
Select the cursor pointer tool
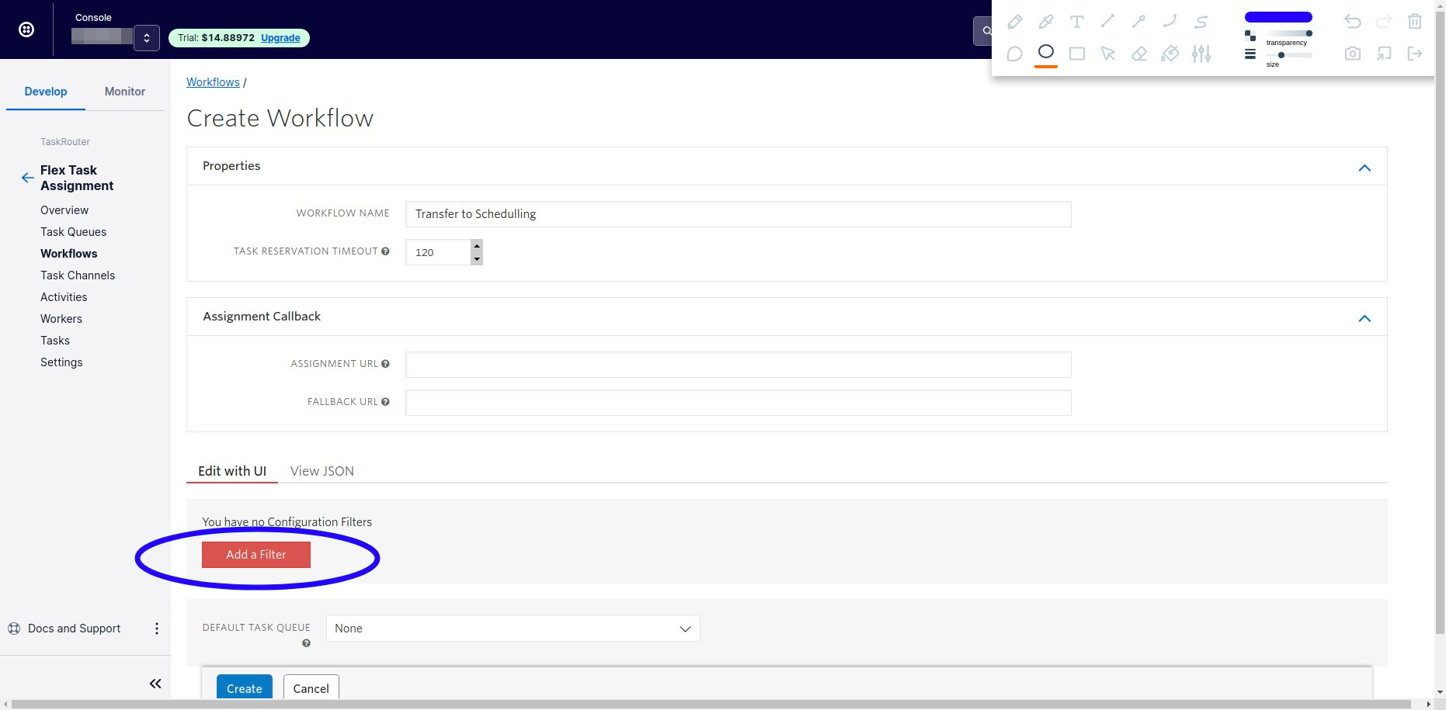1107,54
